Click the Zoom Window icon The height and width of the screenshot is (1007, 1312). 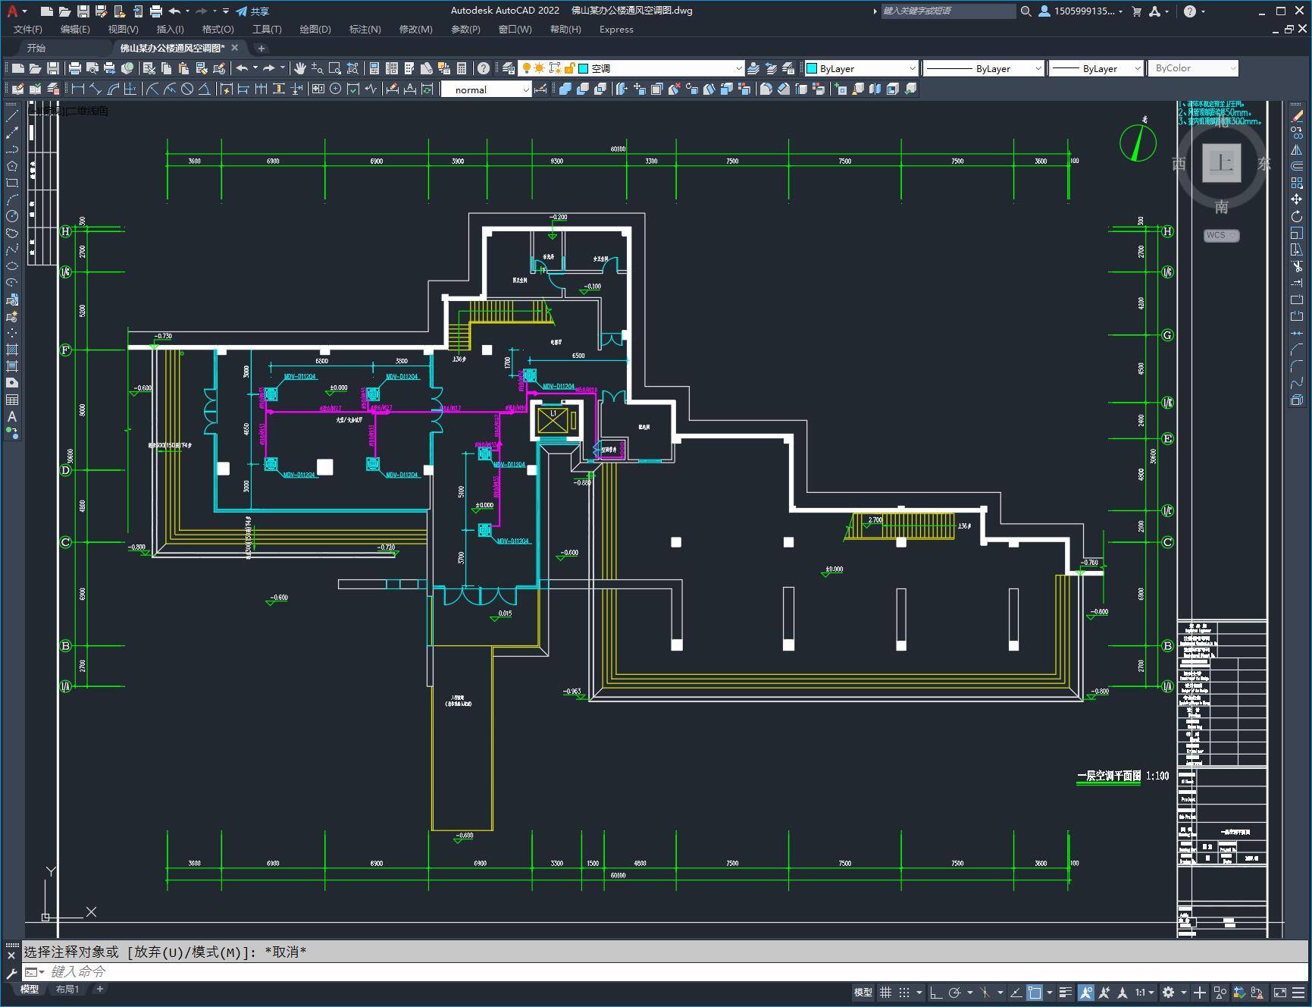(x=334, y=68)
